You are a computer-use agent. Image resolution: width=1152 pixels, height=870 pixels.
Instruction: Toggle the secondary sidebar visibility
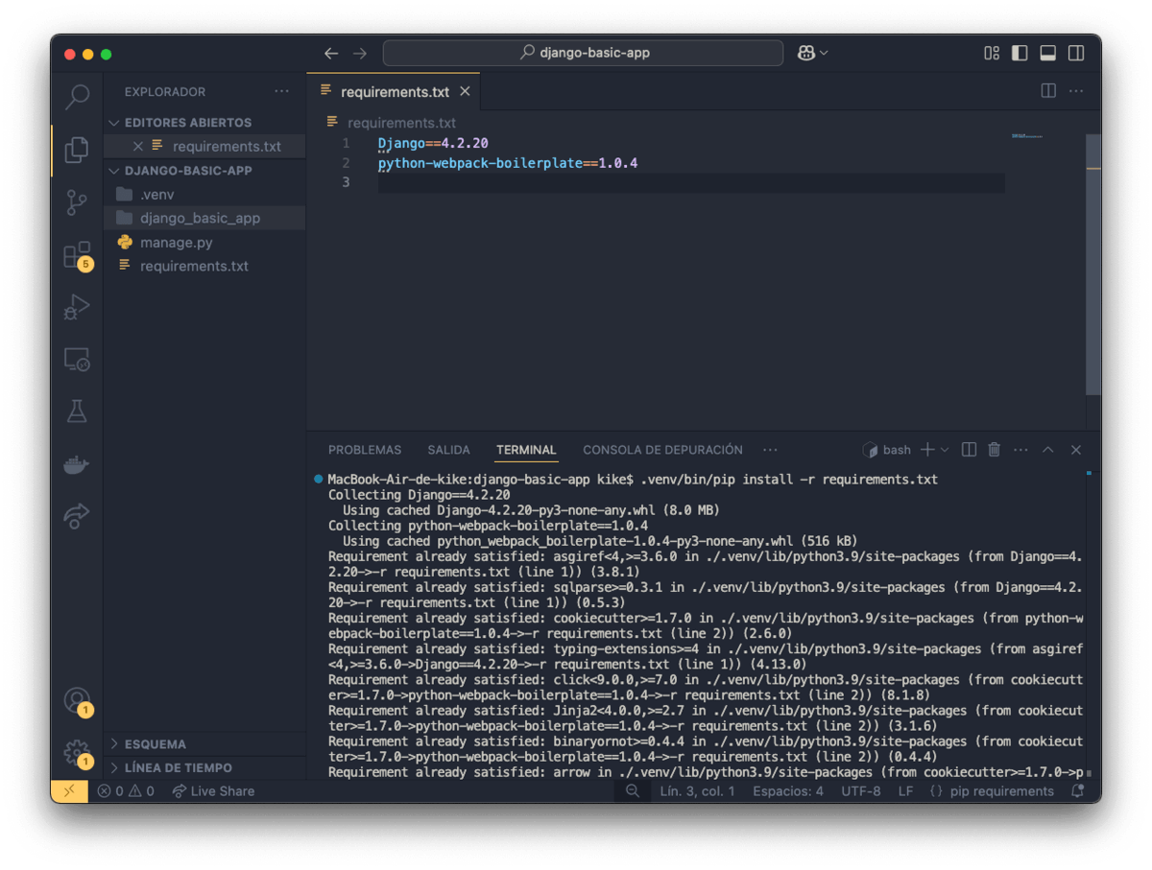tap(1076, 54)
